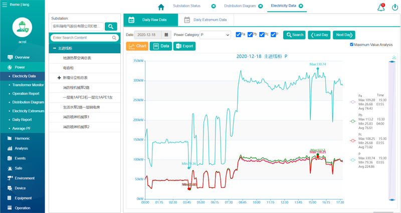Download chart image via save icon
This screenshot has width=401, height=213.
394,57
